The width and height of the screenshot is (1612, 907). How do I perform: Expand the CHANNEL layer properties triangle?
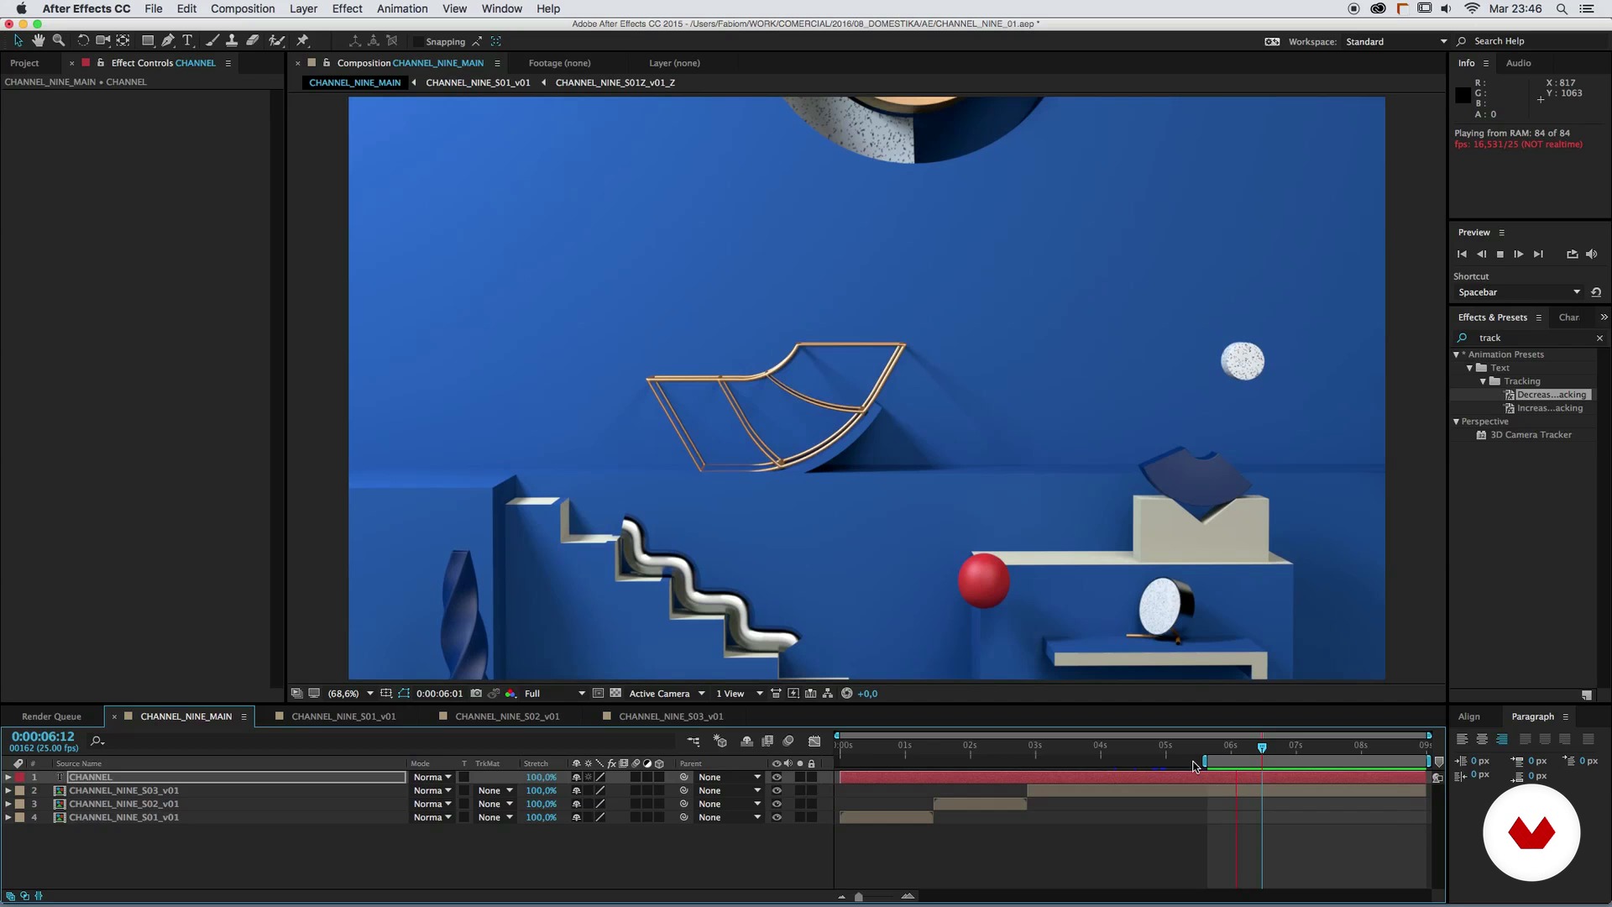8,778
